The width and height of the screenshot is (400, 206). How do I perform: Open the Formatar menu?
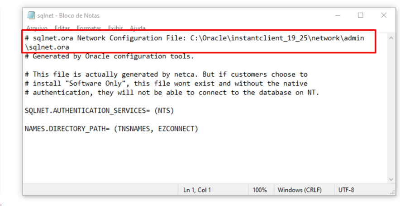(x=89, y=28)
